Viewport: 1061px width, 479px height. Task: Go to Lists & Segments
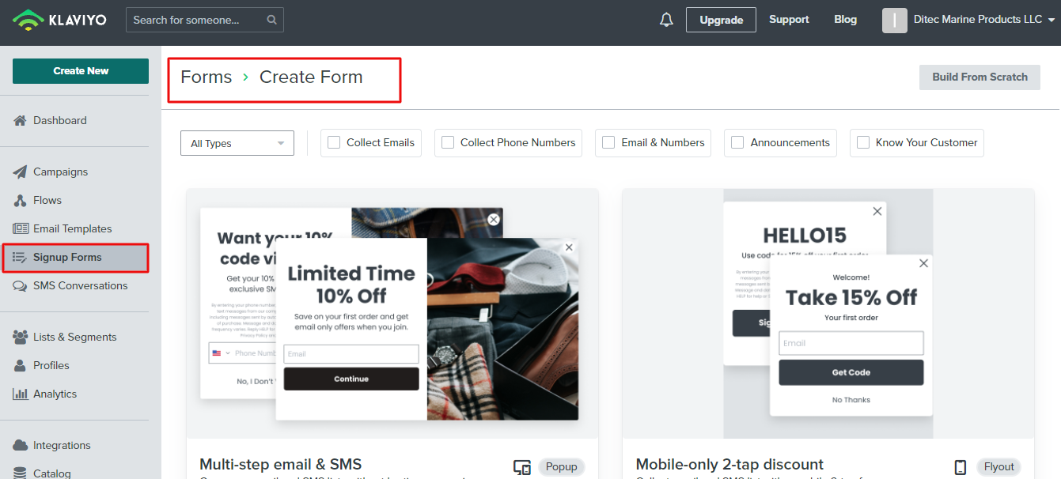[x=74, y=338]
